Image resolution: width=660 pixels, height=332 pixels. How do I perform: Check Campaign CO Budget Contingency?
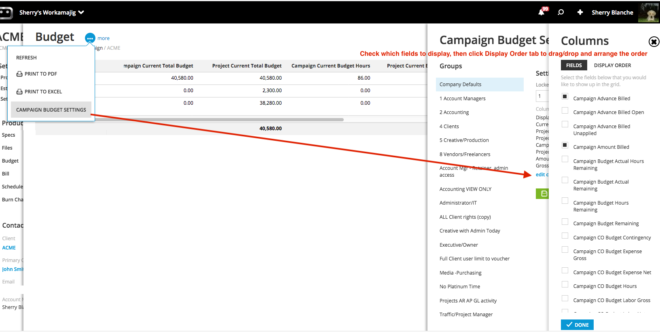tap(565, 235)
